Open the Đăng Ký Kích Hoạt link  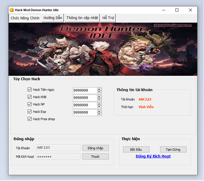153,156
